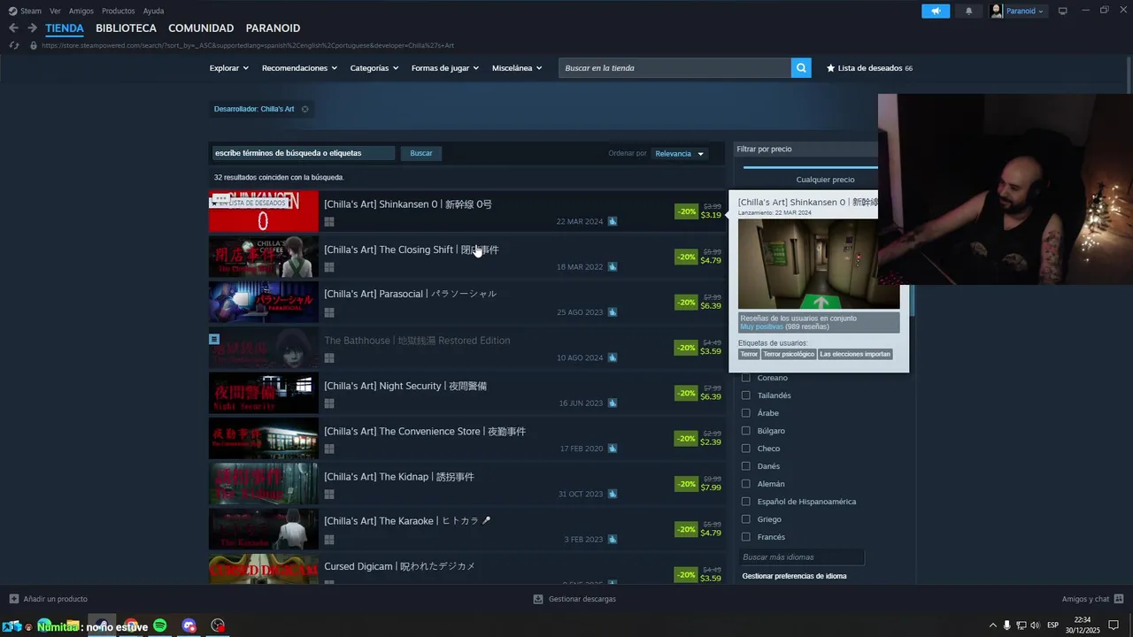Click the release-date icon beside 18 MAR 2022
The width and height of the screenshot is (1133, 637).
[x=613, y=266]
